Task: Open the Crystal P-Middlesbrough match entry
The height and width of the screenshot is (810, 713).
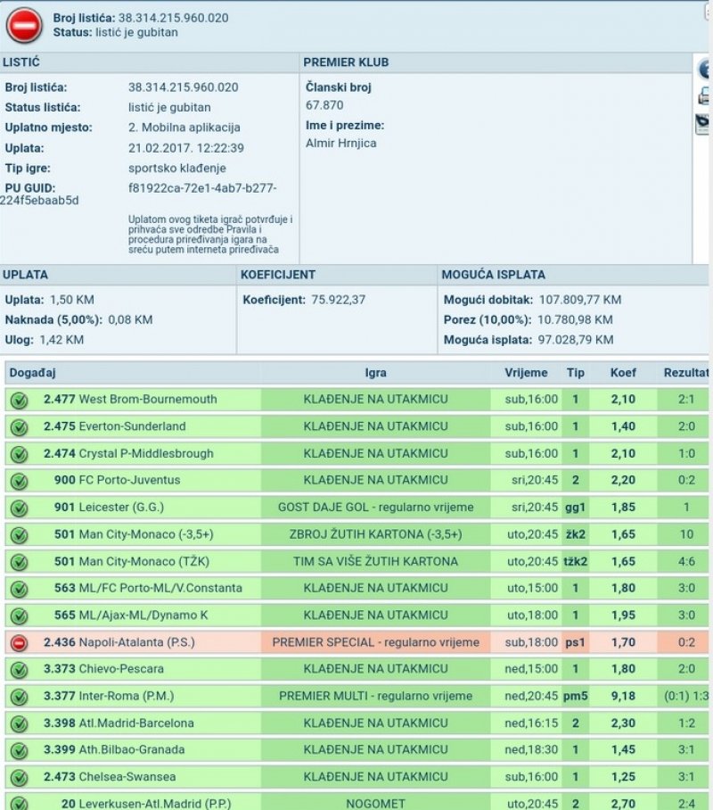Action: coord(145,454)
